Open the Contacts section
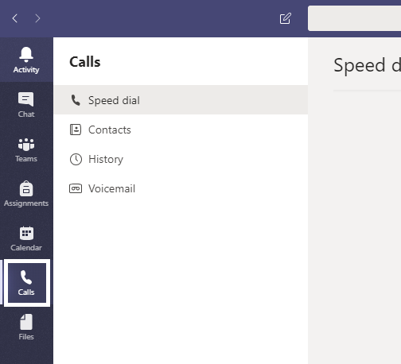401x364 pixels. (181, 130)
